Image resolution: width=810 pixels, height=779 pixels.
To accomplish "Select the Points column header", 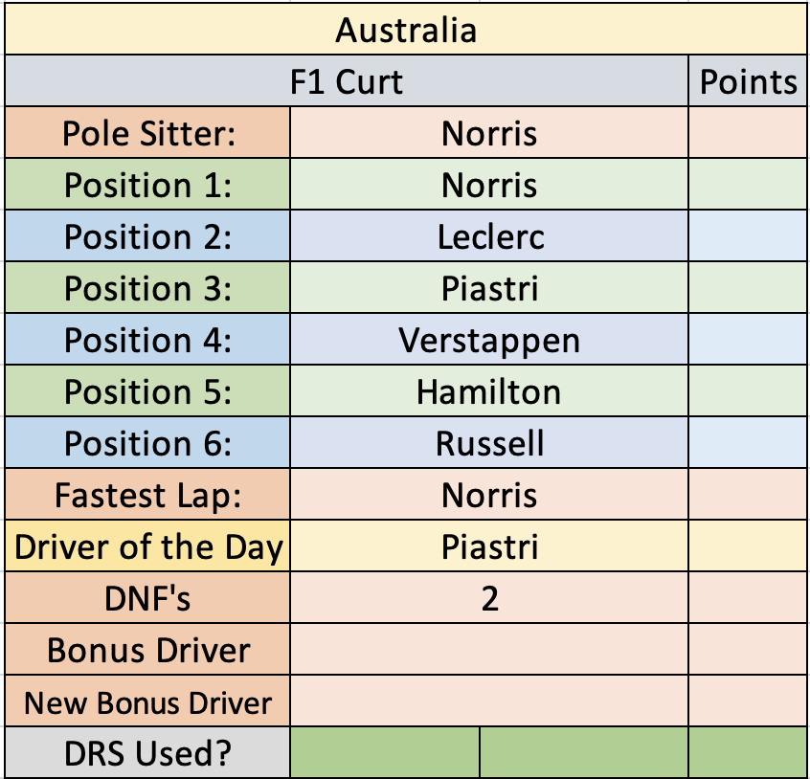I will pos(748,81).
